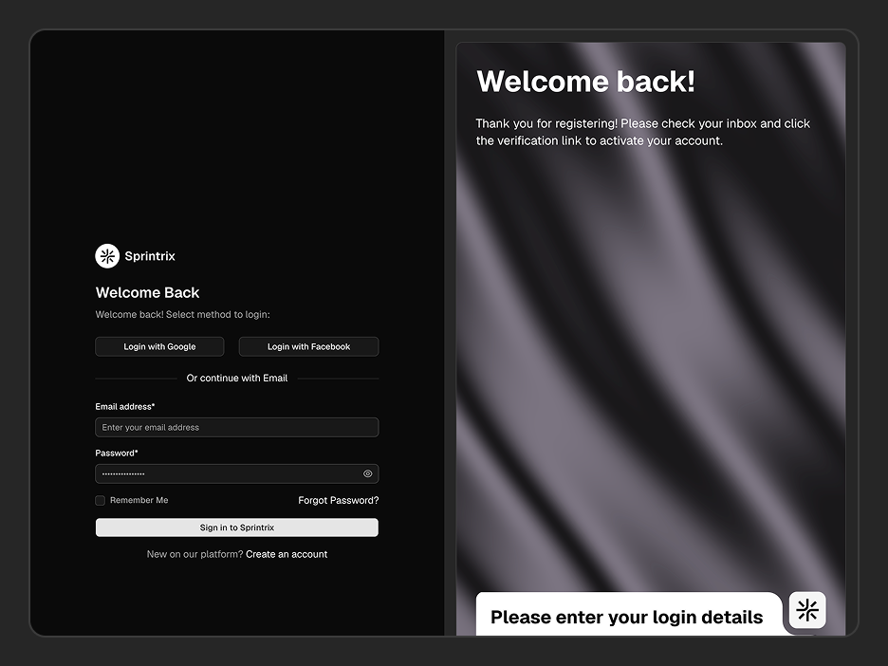
Task: Login with Facebook
Action: pyautogui.click(x=308, y=346)
